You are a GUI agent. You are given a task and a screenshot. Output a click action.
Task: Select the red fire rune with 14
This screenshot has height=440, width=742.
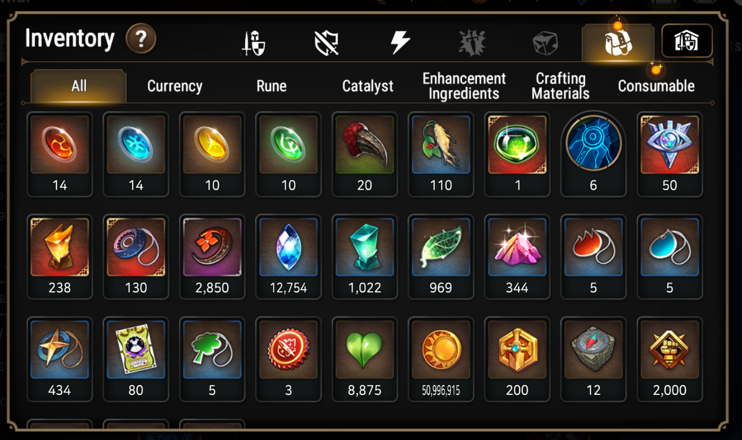click(x=60, y=154)
